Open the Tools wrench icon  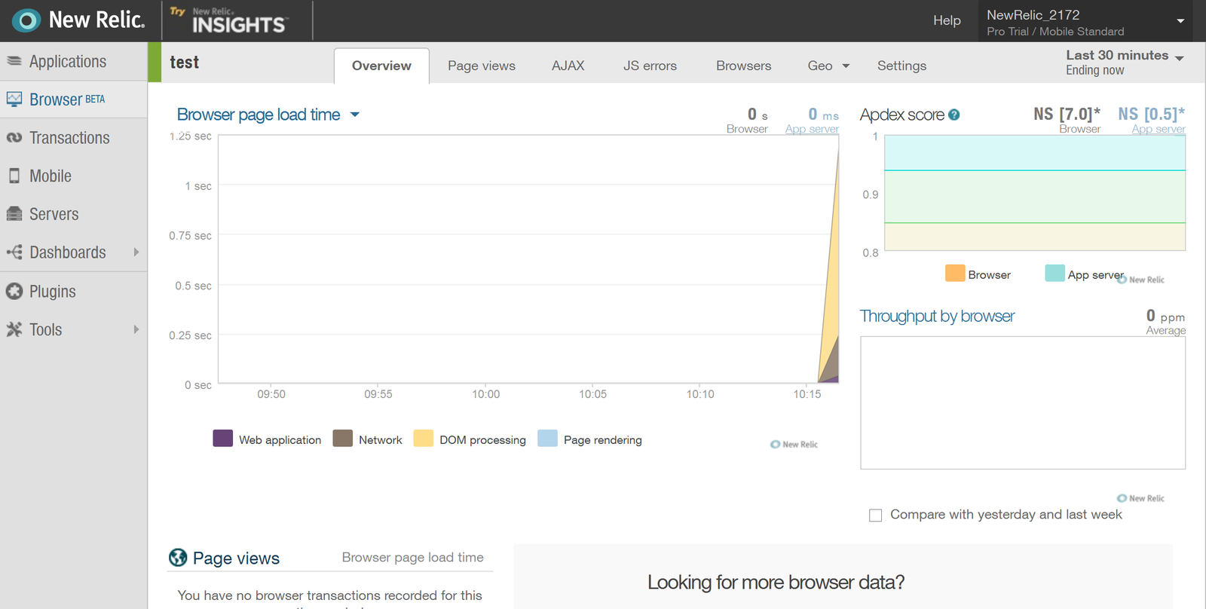click(x=14, y=329)
